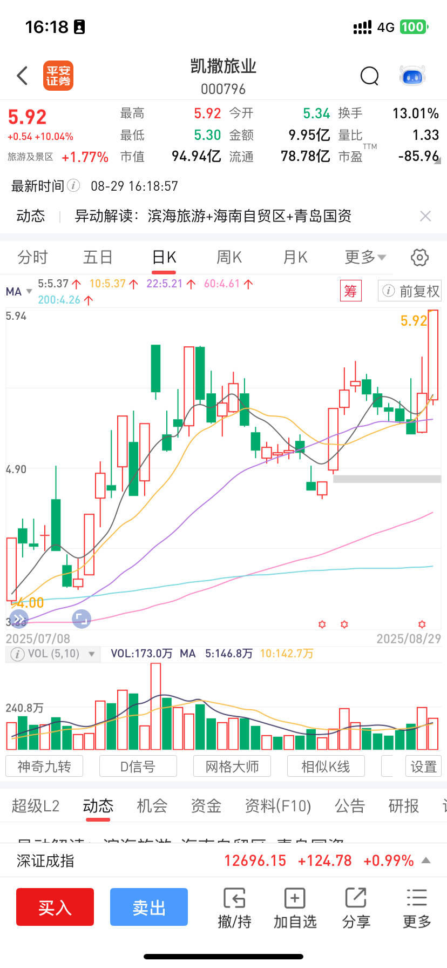
Task: Select the 网格大师 indicator button
Action: click(x=232, y=767)
